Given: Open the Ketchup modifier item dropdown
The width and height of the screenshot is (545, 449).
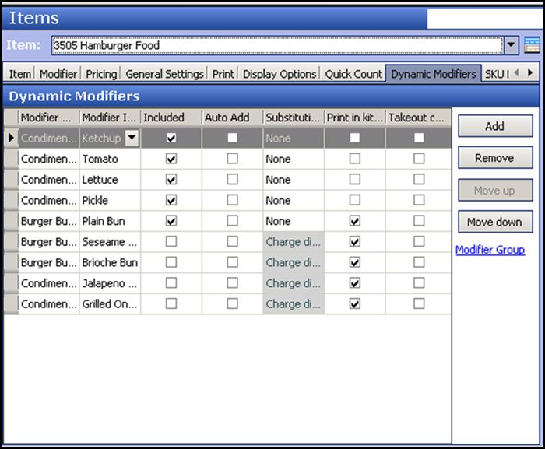Looking at the screenshot, I should (132, 138).
